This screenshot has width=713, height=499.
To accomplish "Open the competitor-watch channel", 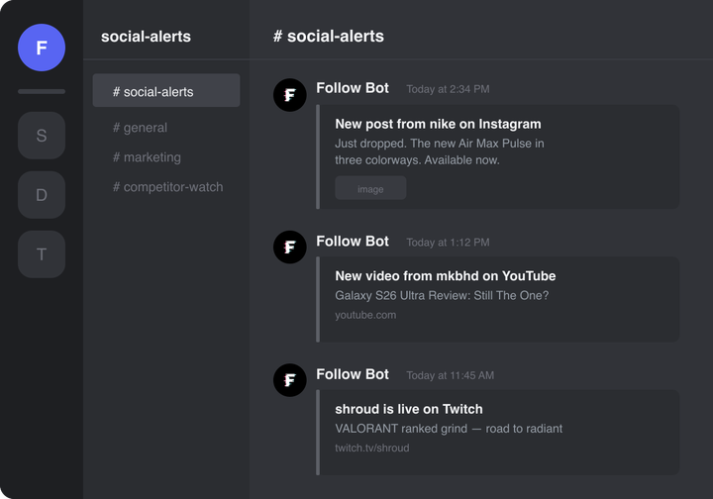I will pos(167,187).
